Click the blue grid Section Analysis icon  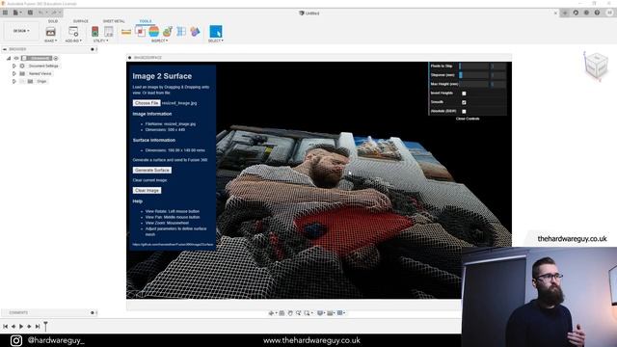pyautogui.click(x=181, y=32)
